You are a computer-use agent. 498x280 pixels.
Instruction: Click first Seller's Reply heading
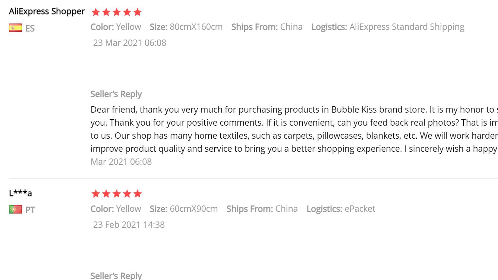pos(116,94)
